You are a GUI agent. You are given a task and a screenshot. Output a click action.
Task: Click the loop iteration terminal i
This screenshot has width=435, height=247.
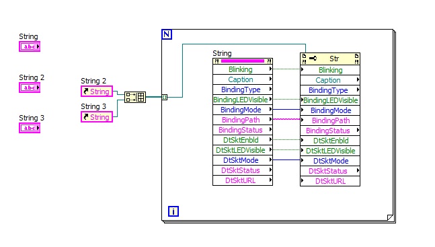(x=173, y=211)
